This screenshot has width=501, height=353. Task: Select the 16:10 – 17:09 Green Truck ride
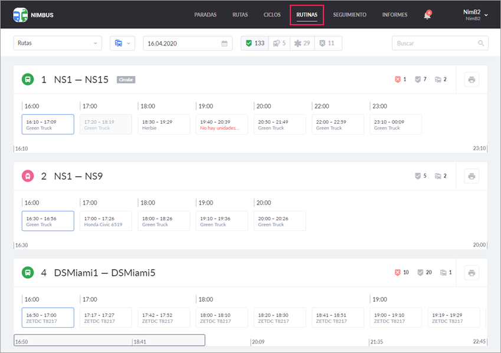click(48, 124)
